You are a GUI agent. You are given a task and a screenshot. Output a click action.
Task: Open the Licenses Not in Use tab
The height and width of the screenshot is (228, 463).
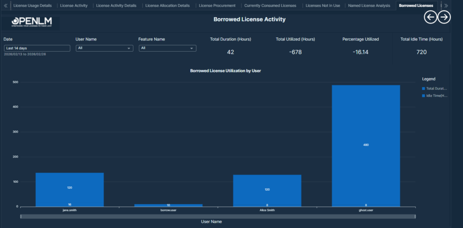(323, 6)
